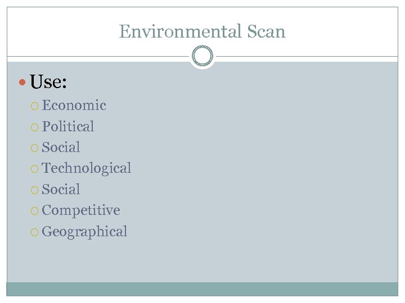Select the word "Technological"

click(87, 168)
